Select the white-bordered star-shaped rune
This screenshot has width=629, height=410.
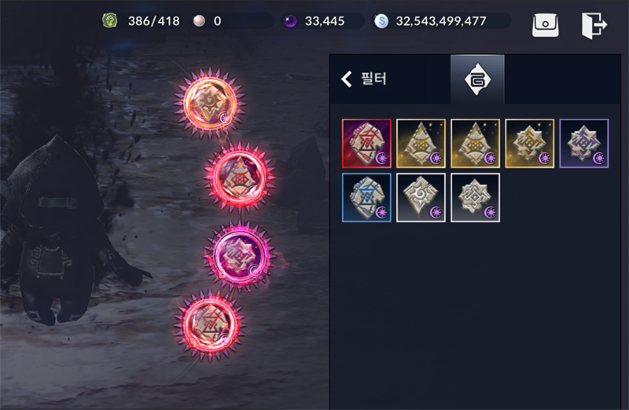[476, 198]
